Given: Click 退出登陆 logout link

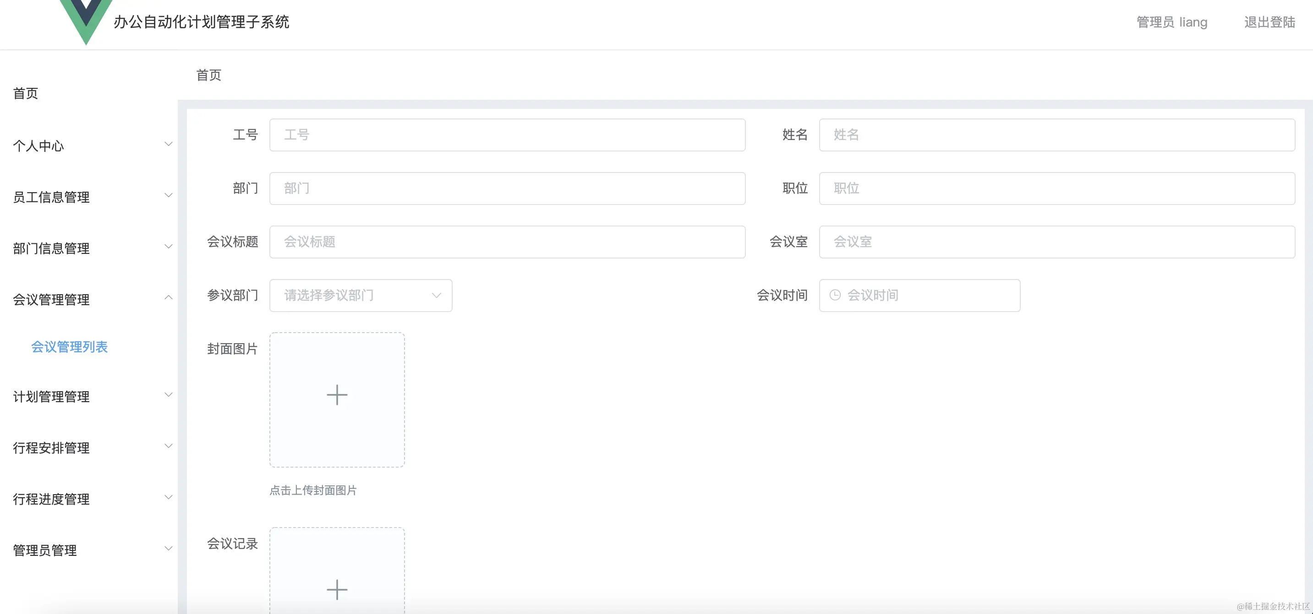Looking at the screenshot, I should pos(1269,22).
